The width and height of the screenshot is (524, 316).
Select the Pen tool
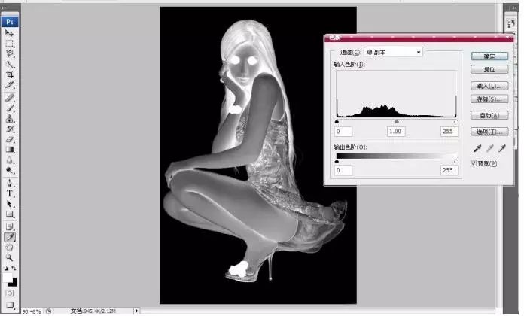[x=9, y=183]
